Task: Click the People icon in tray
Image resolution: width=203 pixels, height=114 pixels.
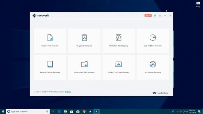Action: point(173,111)
